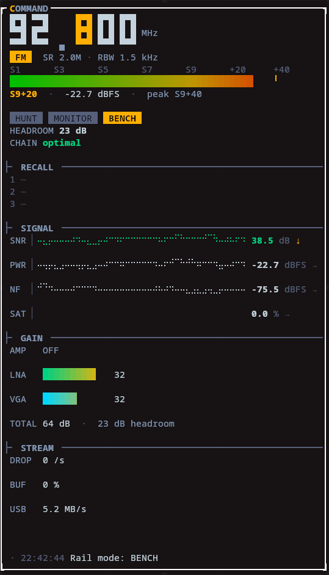Click the DROP 0 /s reading
The image size is (329, 575).
click(x=37, y=460)
